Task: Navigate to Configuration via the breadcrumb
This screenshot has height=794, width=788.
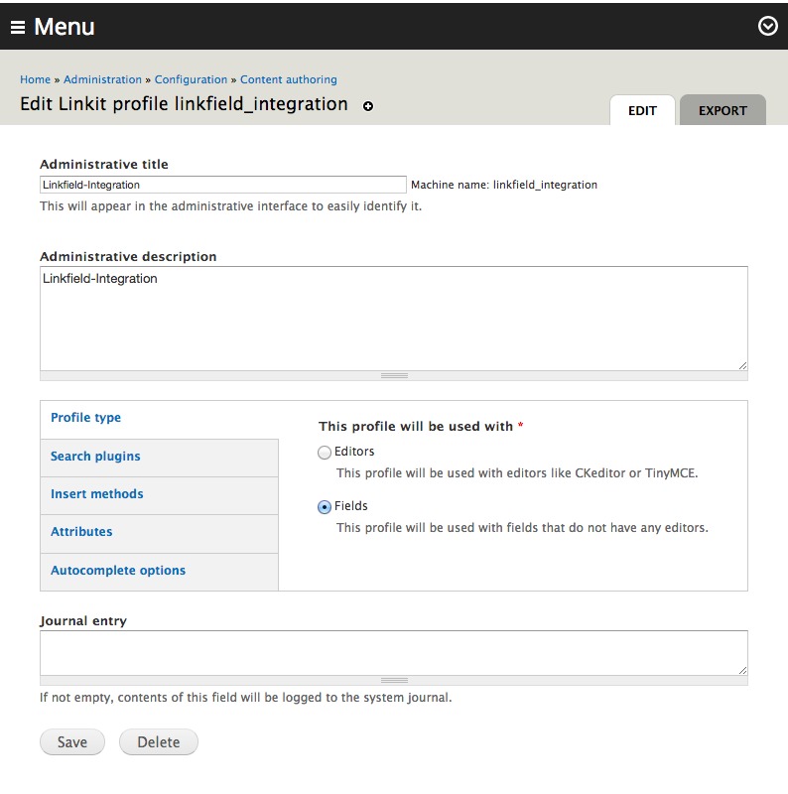Action: point(191,79)
